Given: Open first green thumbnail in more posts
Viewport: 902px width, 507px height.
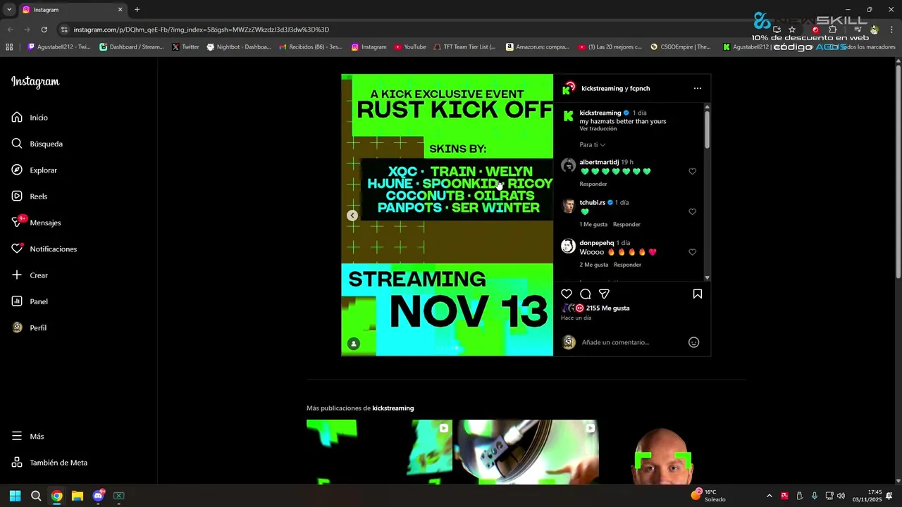Looking at the screenshot, I should (379, 452).
